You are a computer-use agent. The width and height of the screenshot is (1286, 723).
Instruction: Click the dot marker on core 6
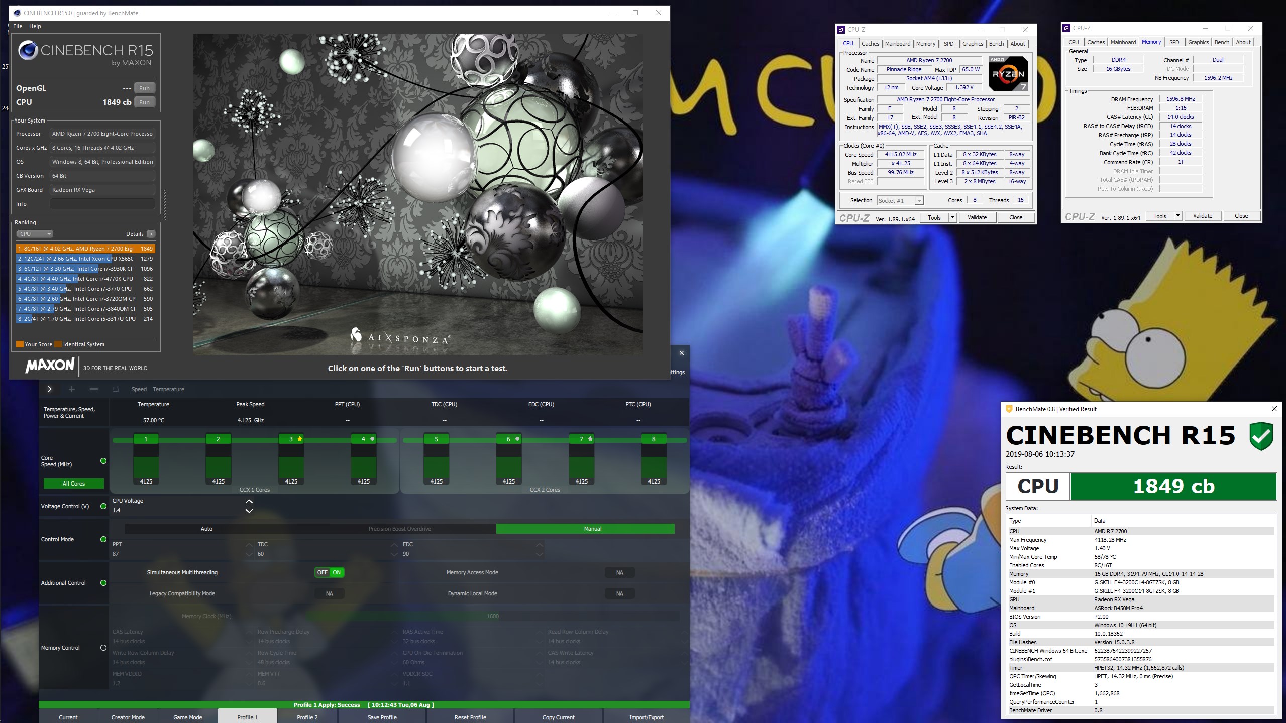(517, 439)
